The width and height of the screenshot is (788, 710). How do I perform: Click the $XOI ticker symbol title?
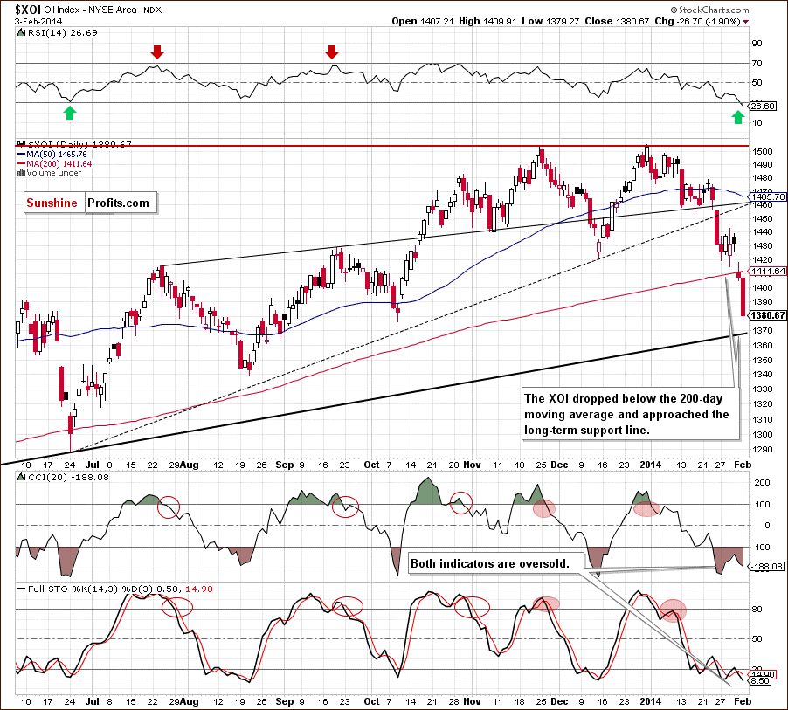[28, 10]
